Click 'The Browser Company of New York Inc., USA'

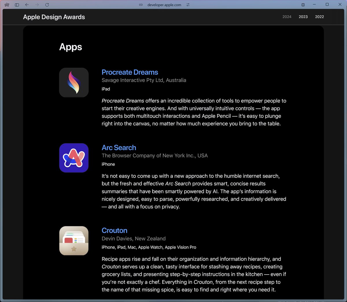[155, 156]
